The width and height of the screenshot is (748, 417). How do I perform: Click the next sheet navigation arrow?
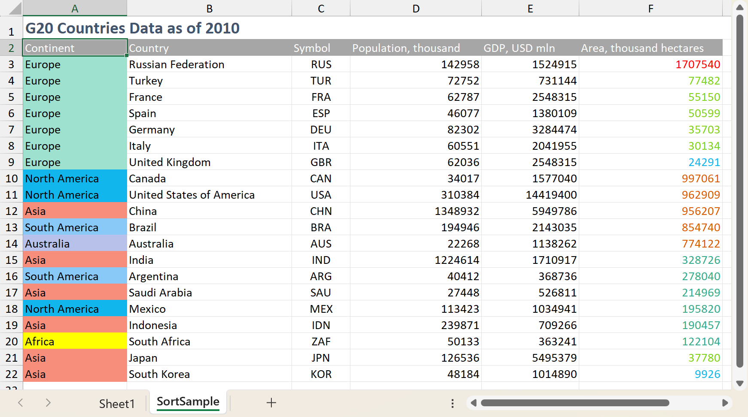(x=48, y=402)
